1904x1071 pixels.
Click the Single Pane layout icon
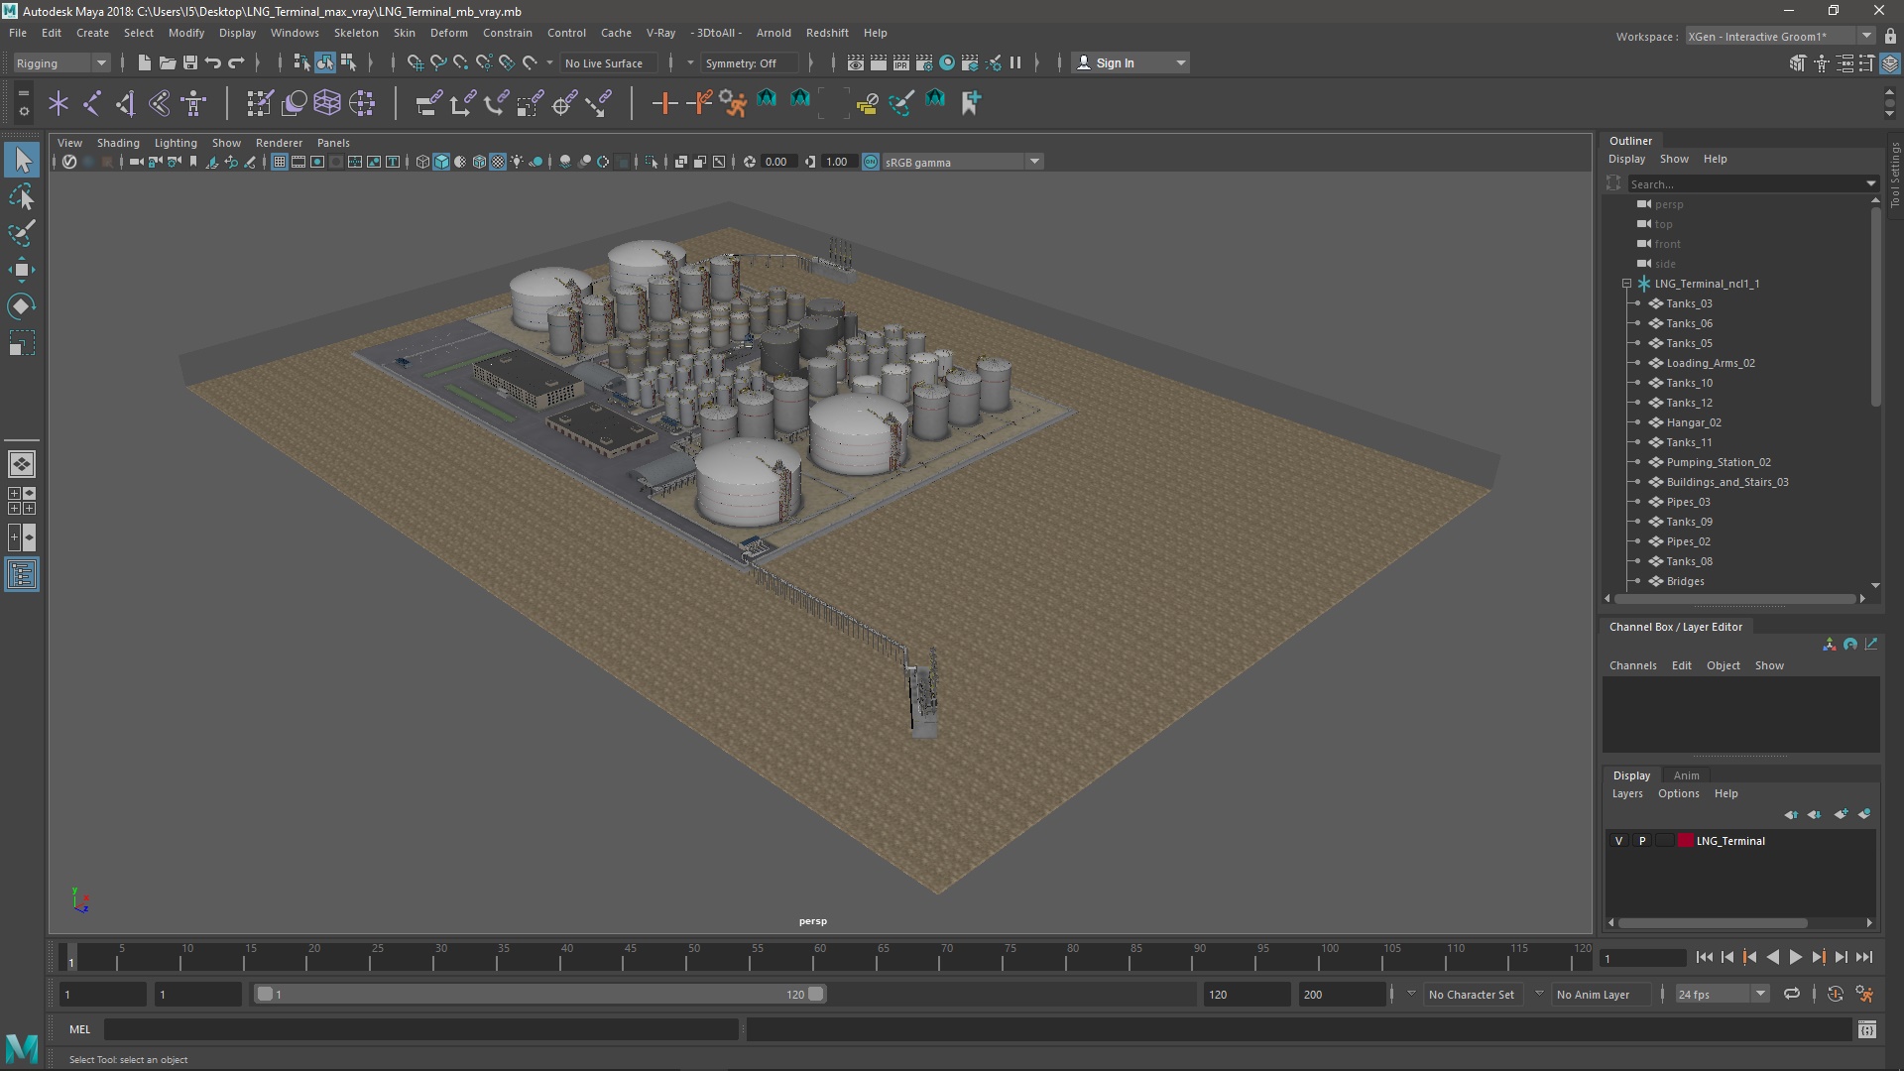[x=22, y=463]
